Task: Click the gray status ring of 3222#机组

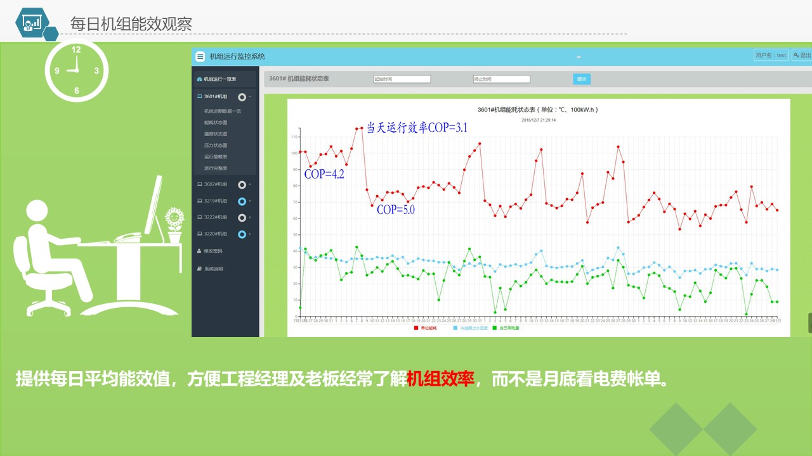Action: pyautogui.click(x=242, y=218)
